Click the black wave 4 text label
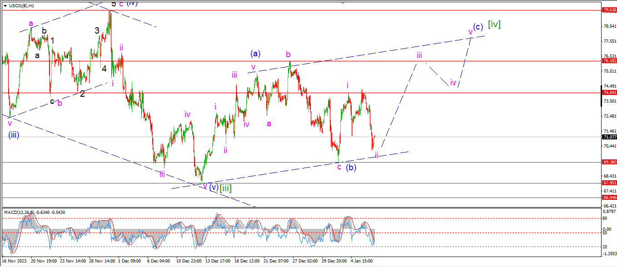 point(104,69)
